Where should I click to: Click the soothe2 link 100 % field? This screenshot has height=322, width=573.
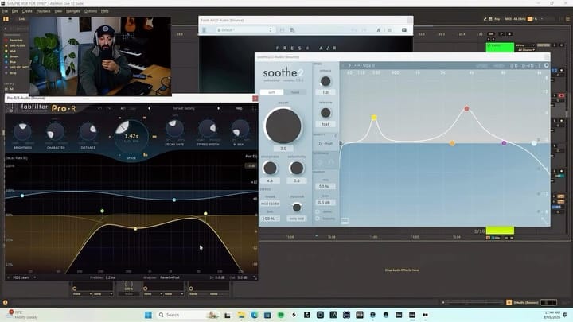(x=270, y=219)
